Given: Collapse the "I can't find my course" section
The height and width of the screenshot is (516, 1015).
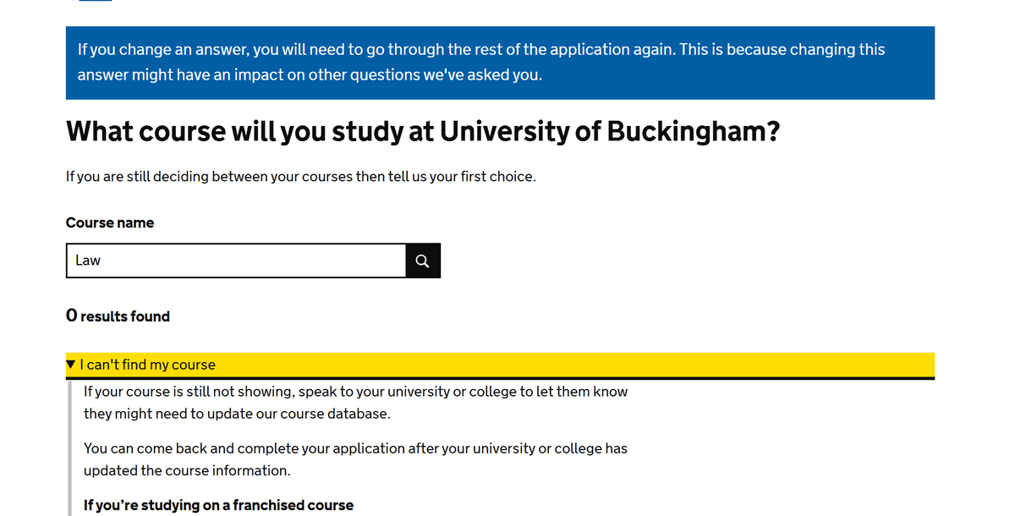Looking at the screenshot, I should 147,365.
